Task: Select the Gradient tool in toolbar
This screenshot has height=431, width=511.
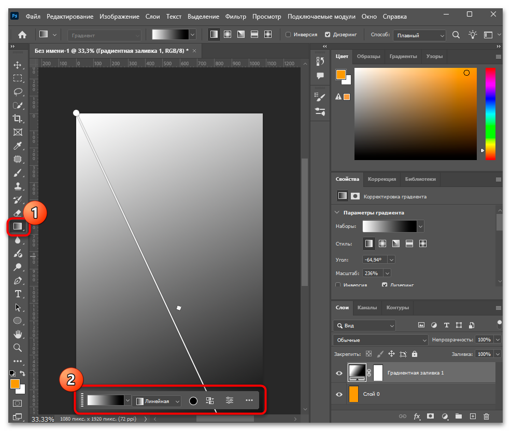Action: (18, 226)
